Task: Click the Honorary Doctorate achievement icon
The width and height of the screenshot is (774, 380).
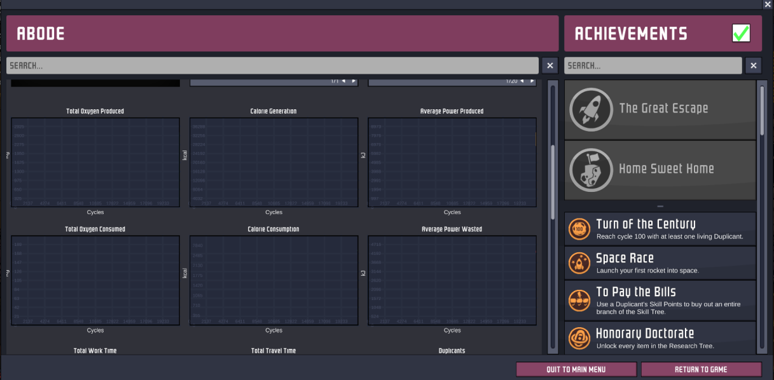Action: 579,337
